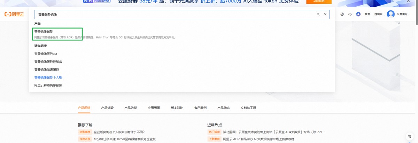Open 备案 link in header

coord(367,14)
